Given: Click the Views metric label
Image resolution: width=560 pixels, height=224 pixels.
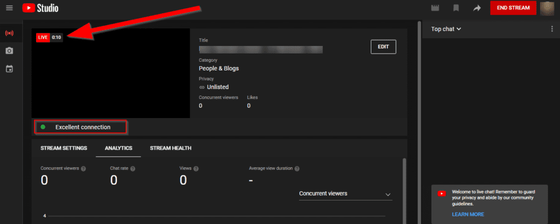Looking at the screenshot, I should point(186,168).
